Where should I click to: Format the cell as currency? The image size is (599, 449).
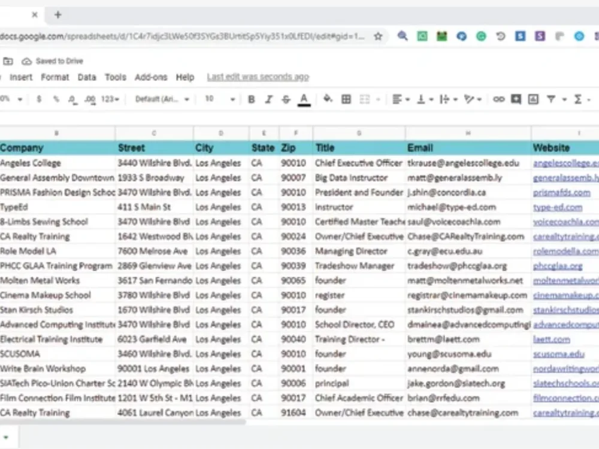pyautogui.click(x=39, y=99)
